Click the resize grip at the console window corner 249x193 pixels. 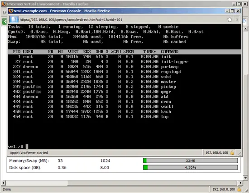click(239, 154)
